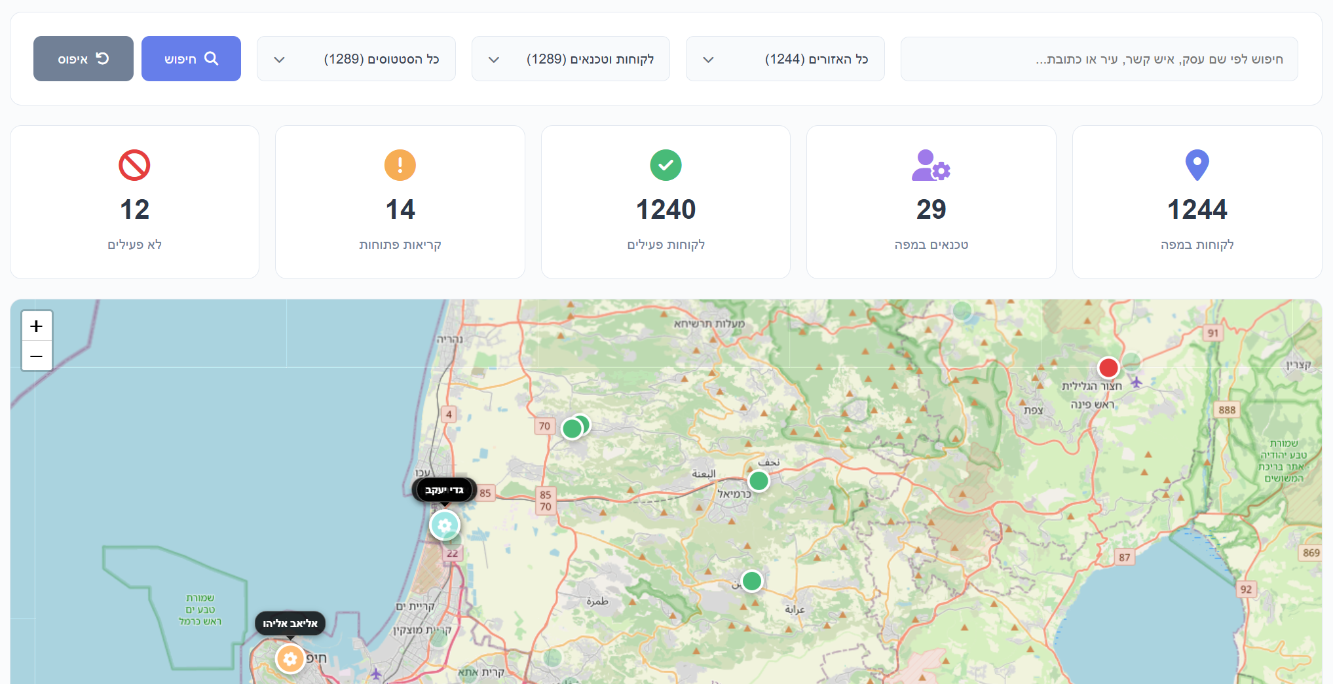Viewport: 1333px width, 684px height.
Task: Open the 14 קריאות פתוחות stat card
Action: point(400,202)
